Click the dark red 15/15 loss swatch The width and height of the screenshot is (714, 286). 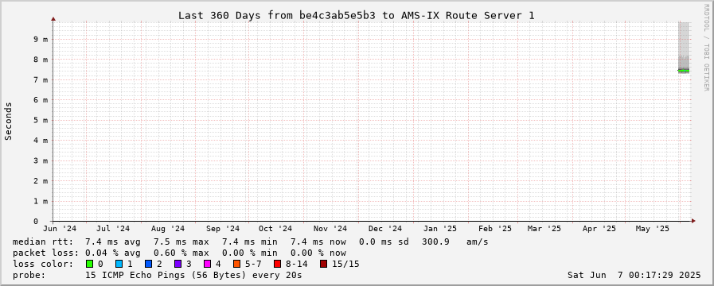click(323, 264)
